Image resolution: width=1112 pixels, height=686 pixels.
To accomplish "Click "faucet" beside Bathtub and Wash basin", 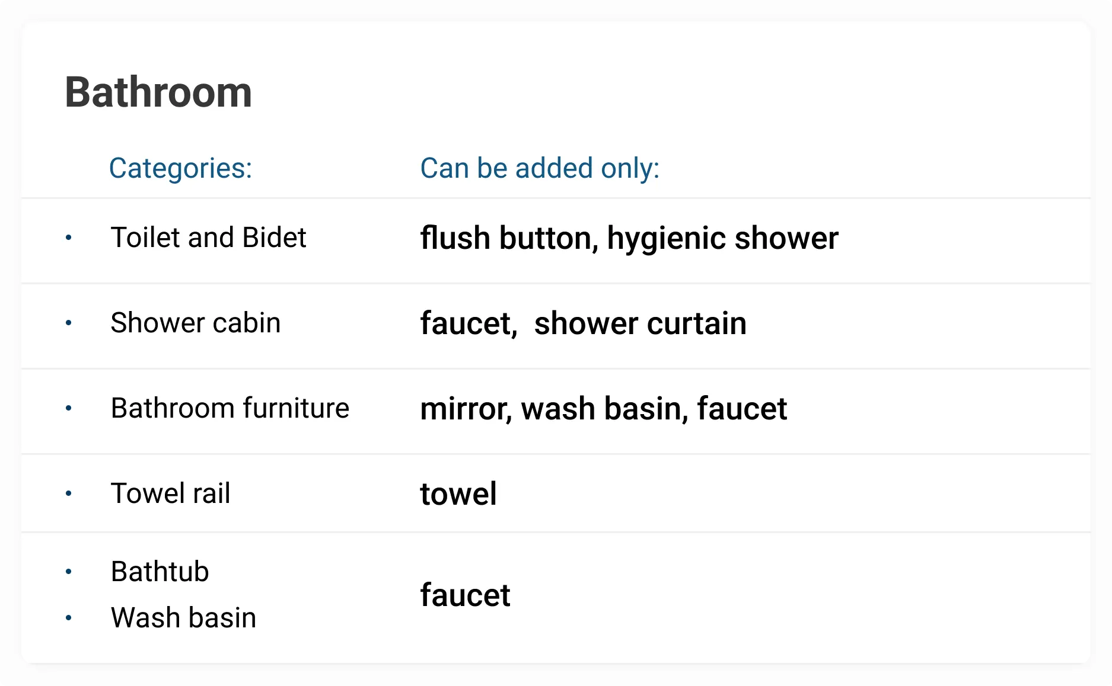I will pyautogui.click(x=465, y=595).
